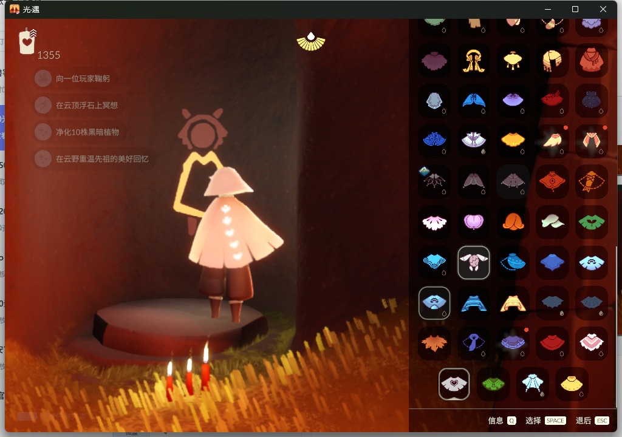The height and width of the screenshot is (437, 622).
Task: Click the golden winged-light fan icon
Action: coord(311,42)
